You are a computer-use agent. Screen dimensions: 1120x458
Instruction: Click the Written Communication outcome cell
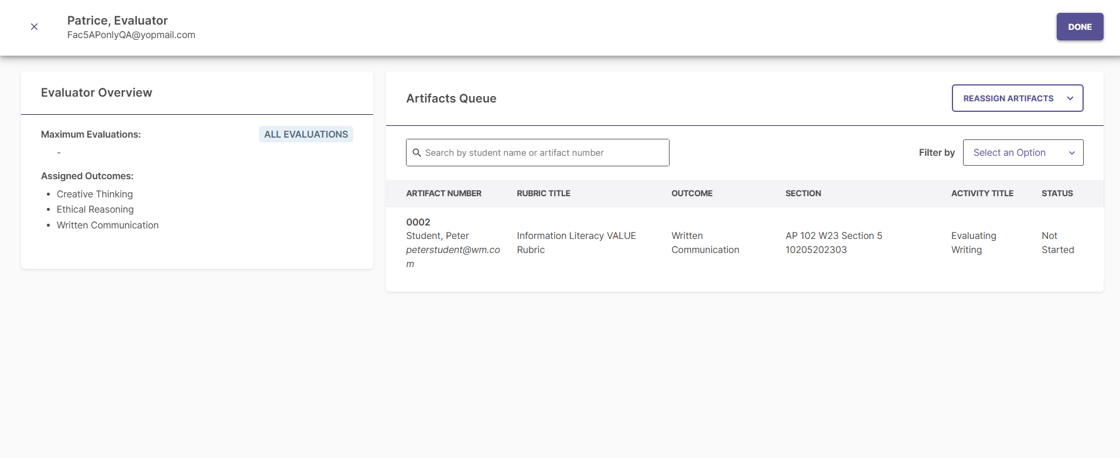pyautogui.click(x=705, y=242)
